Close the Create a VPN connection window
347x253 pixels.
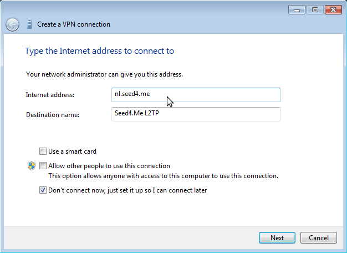coord(333,10)
